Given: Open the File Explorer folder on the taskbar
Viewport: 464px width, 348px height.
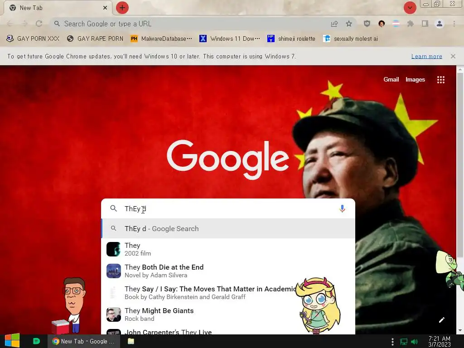Looking at the screenshot, I should point(131,341).
